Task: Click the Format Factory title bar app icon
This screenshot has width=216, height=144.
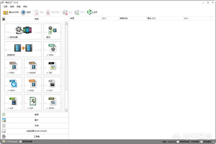Action: [x=2, y=2]
